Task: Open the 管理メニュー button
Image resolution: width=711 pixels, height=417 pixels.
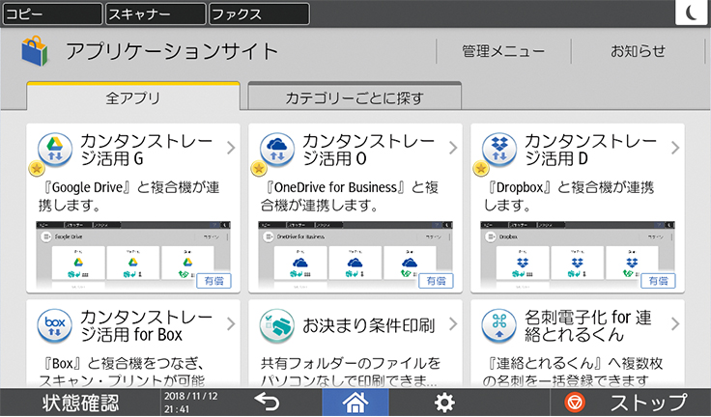Action: [x=503, y=51]
